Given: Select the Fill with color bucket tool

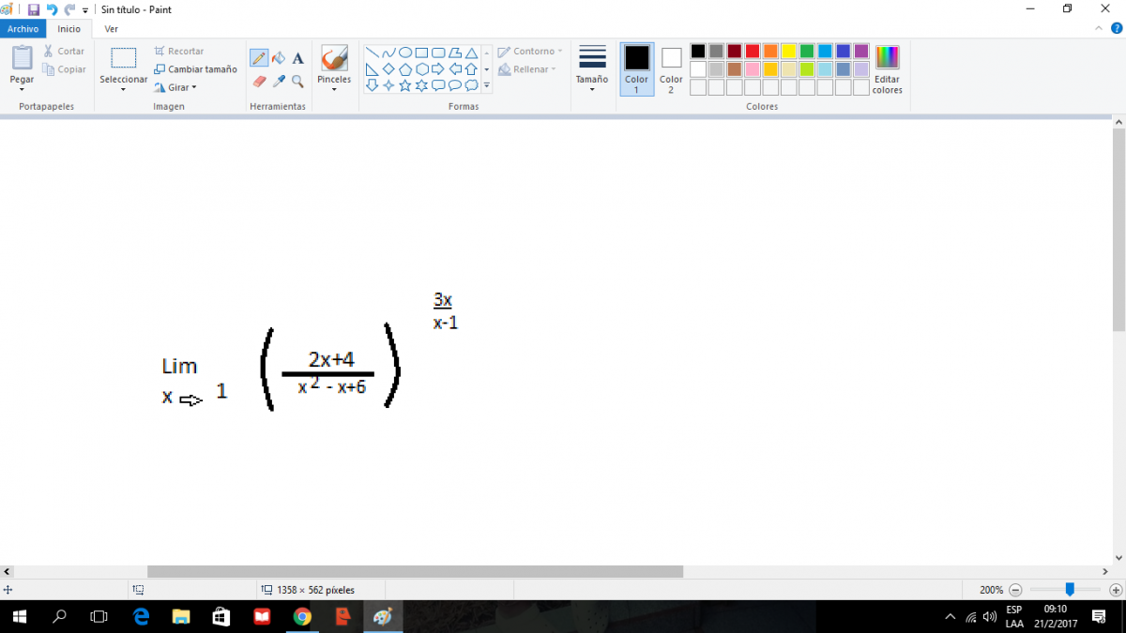Looking at the screenshot, I should click(x=279, y=58).
